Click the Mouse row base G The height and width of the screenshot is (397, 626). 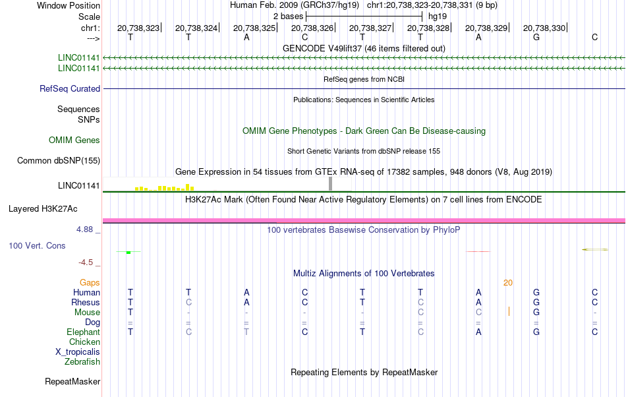[x=536, y=312]
